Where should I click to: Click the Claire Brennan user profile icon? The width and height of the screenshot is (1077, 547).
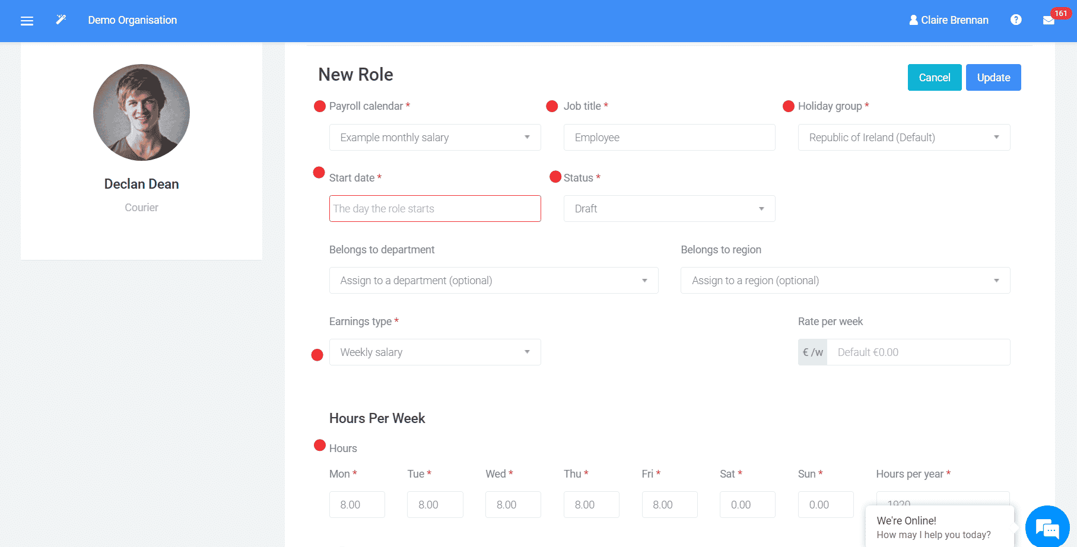(x=913, y=20)
